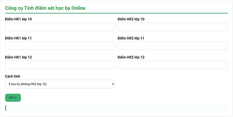Click the 'Điểm HK2 lớp 12' label
Viewport: 233px width, 117px height.
[131, 57]
